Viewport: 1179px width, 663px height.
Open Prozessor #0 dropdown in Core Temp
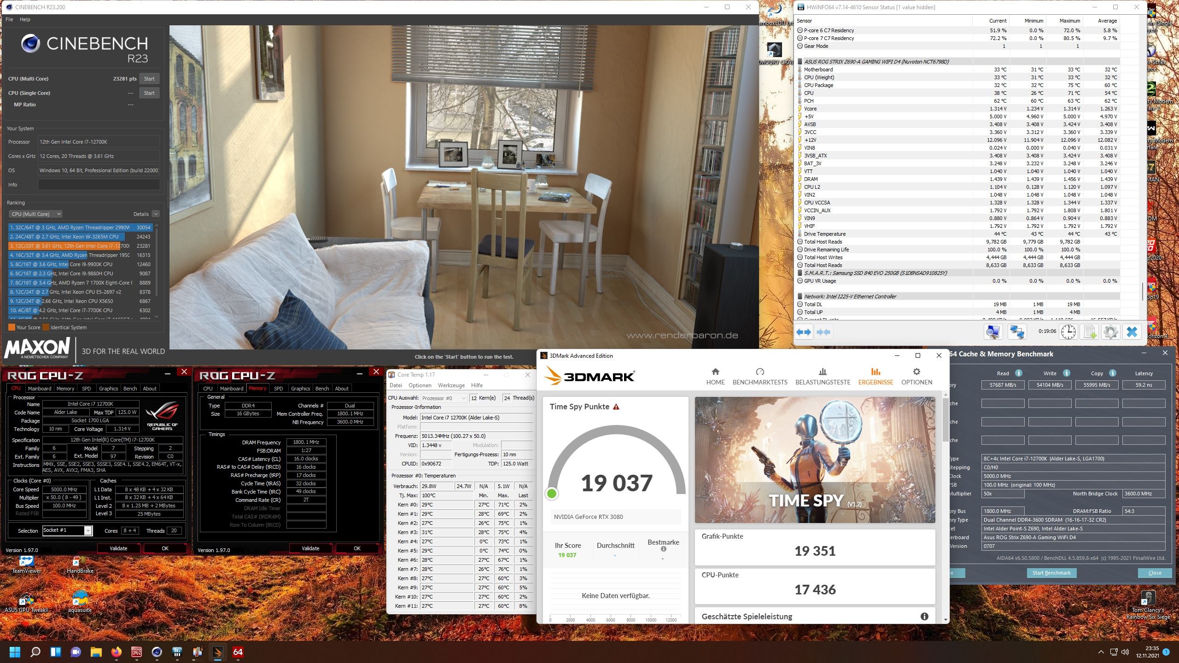point(444,398)
